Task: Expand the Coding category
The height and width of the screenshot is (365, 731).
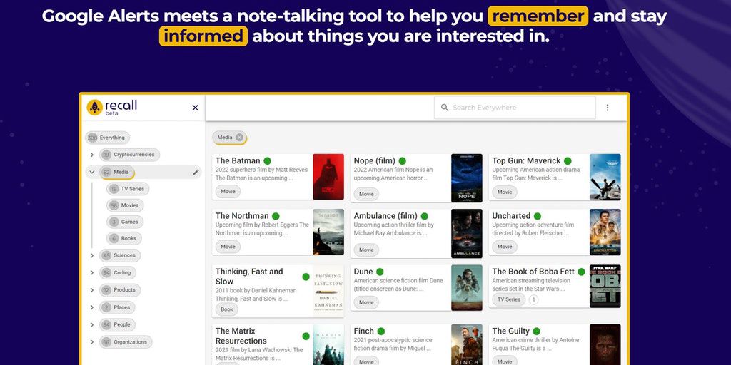Action: [x=92, y=272]
